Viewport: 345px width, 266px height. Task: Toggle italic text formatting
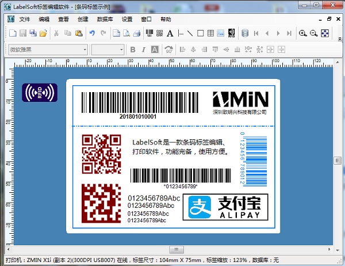pyautogui.click(x=143, y=50)
